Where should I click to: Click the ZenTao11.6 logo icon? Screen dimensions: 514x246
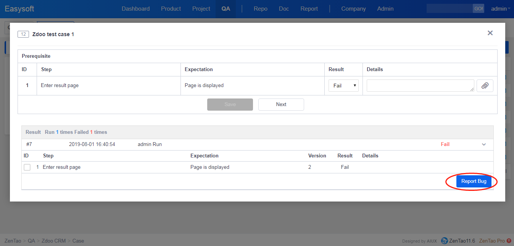pos(444,241)
